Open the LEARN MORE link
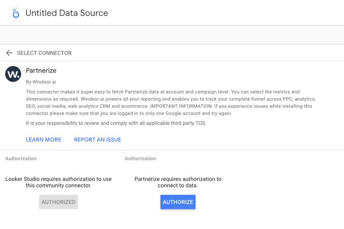 pos(43,140)
